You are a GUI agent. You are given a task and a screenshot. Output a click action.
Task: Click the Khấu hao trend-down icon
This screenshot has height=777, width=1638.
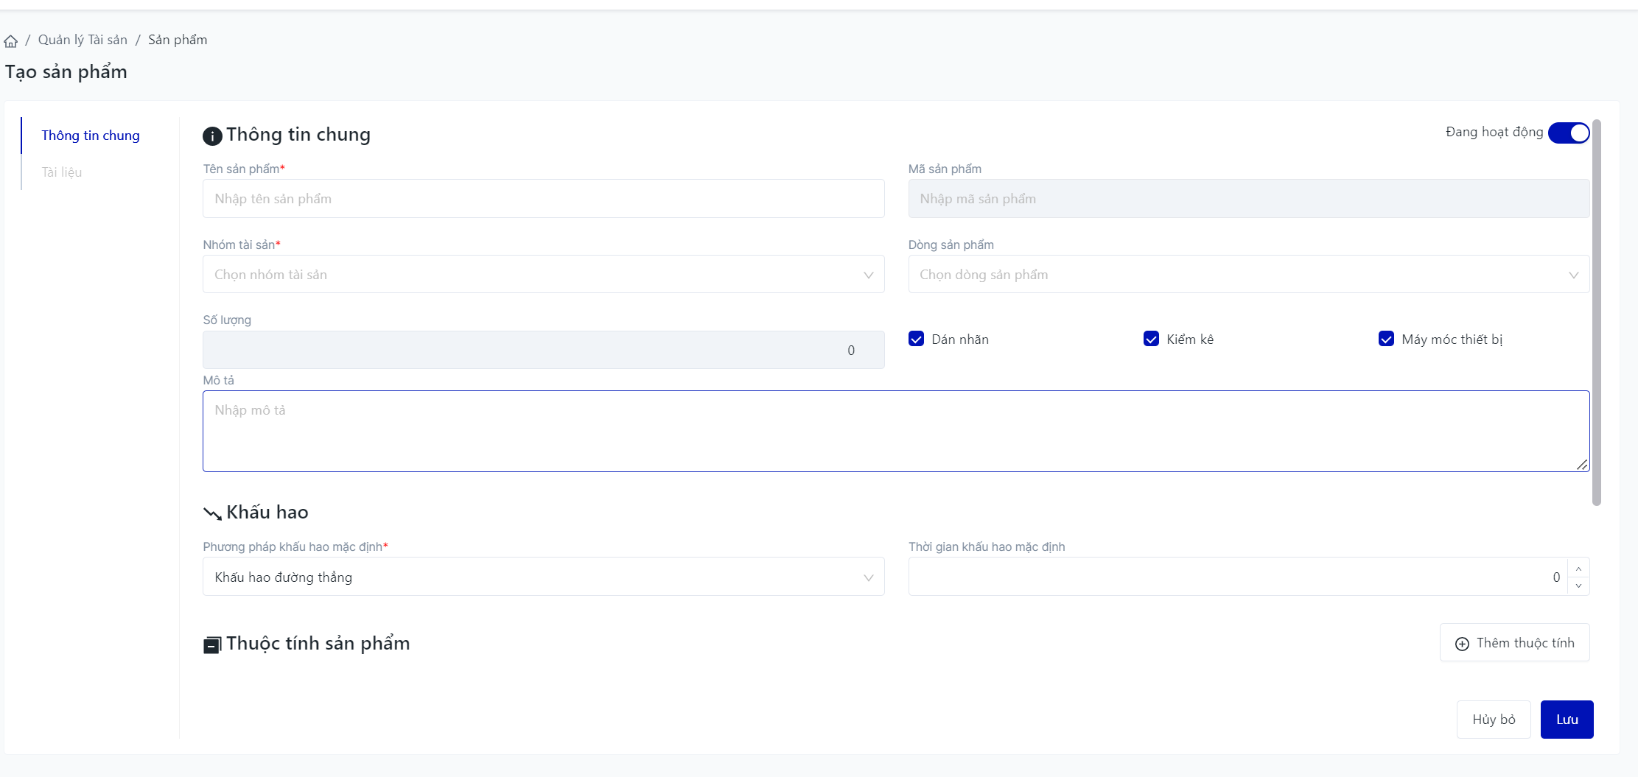212,513
